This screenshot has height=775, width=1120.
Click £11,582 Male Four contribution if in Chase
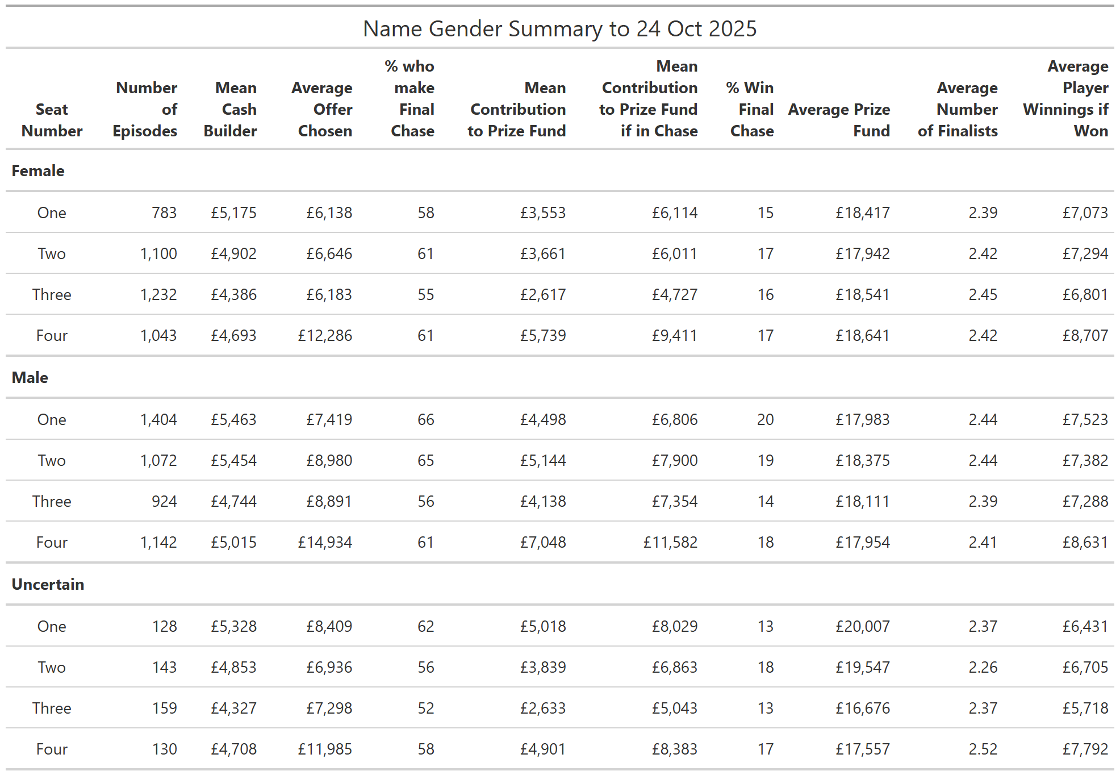670,542
